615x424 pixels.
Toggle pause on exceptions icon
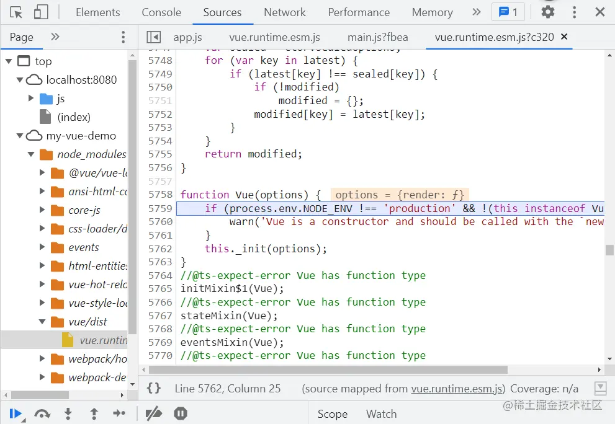click(181, 413)
